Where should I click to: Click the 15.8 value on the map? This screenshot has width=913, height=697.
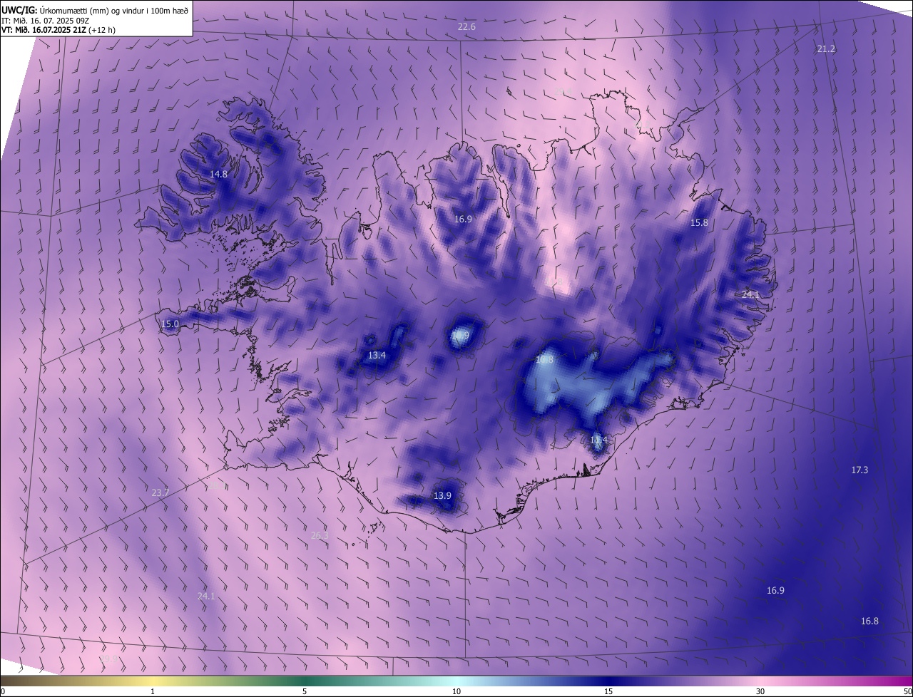click(699, 222)
